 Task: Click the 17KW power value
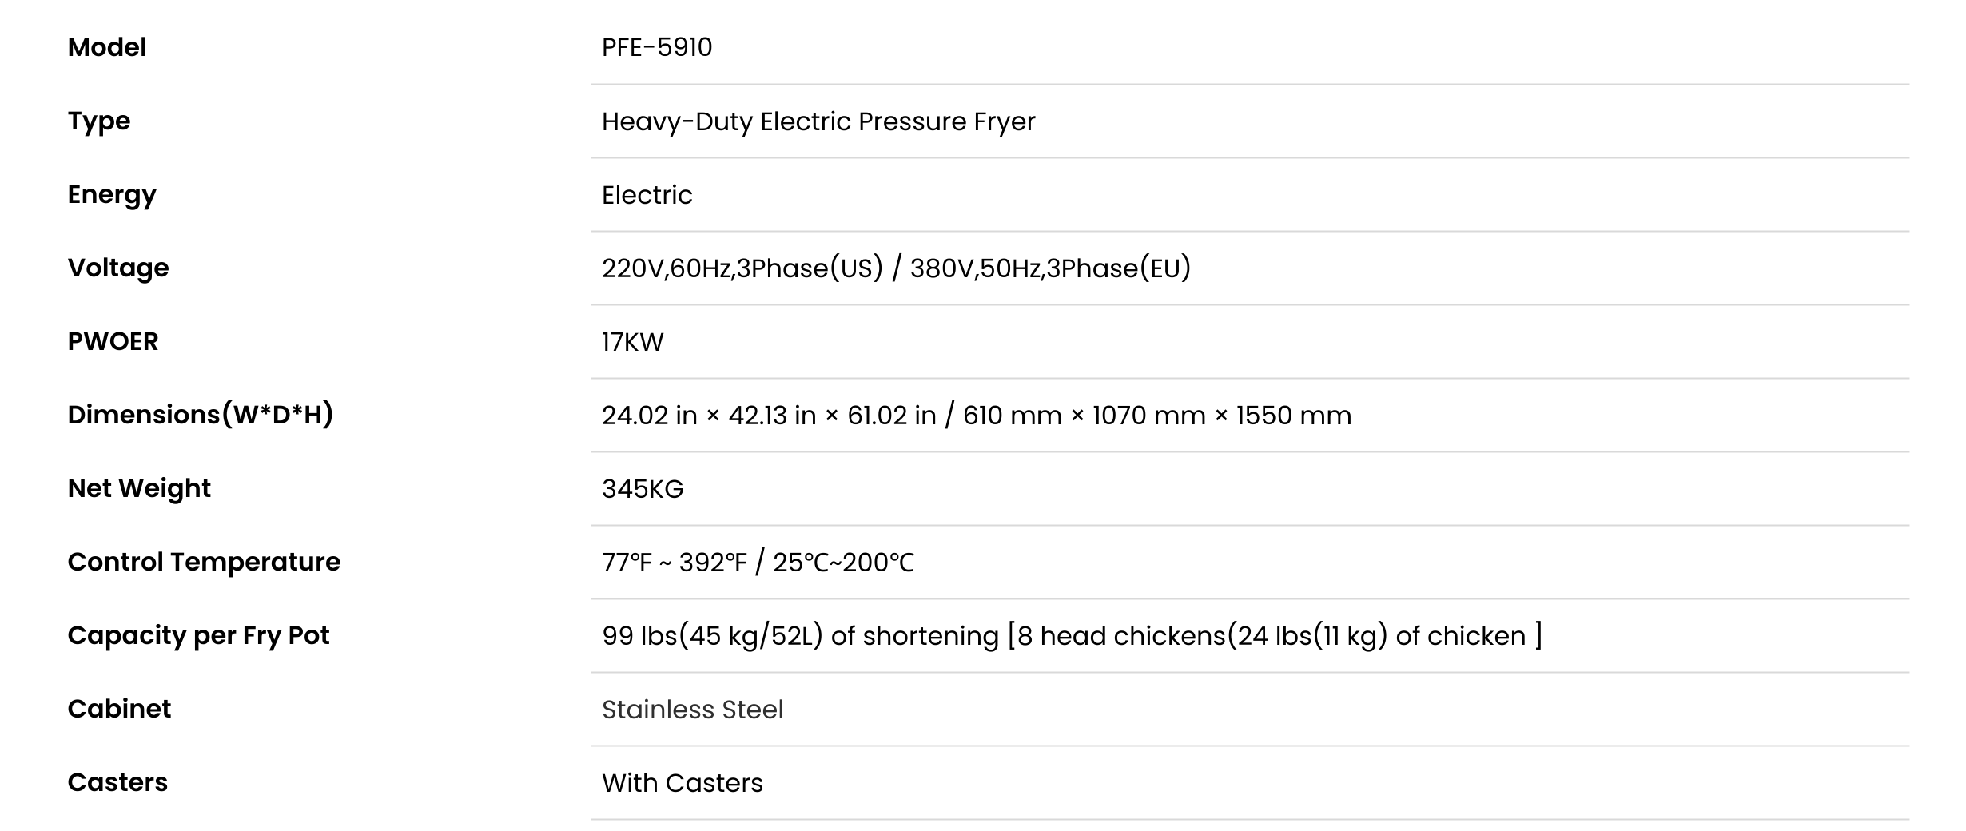coord(632,342)
